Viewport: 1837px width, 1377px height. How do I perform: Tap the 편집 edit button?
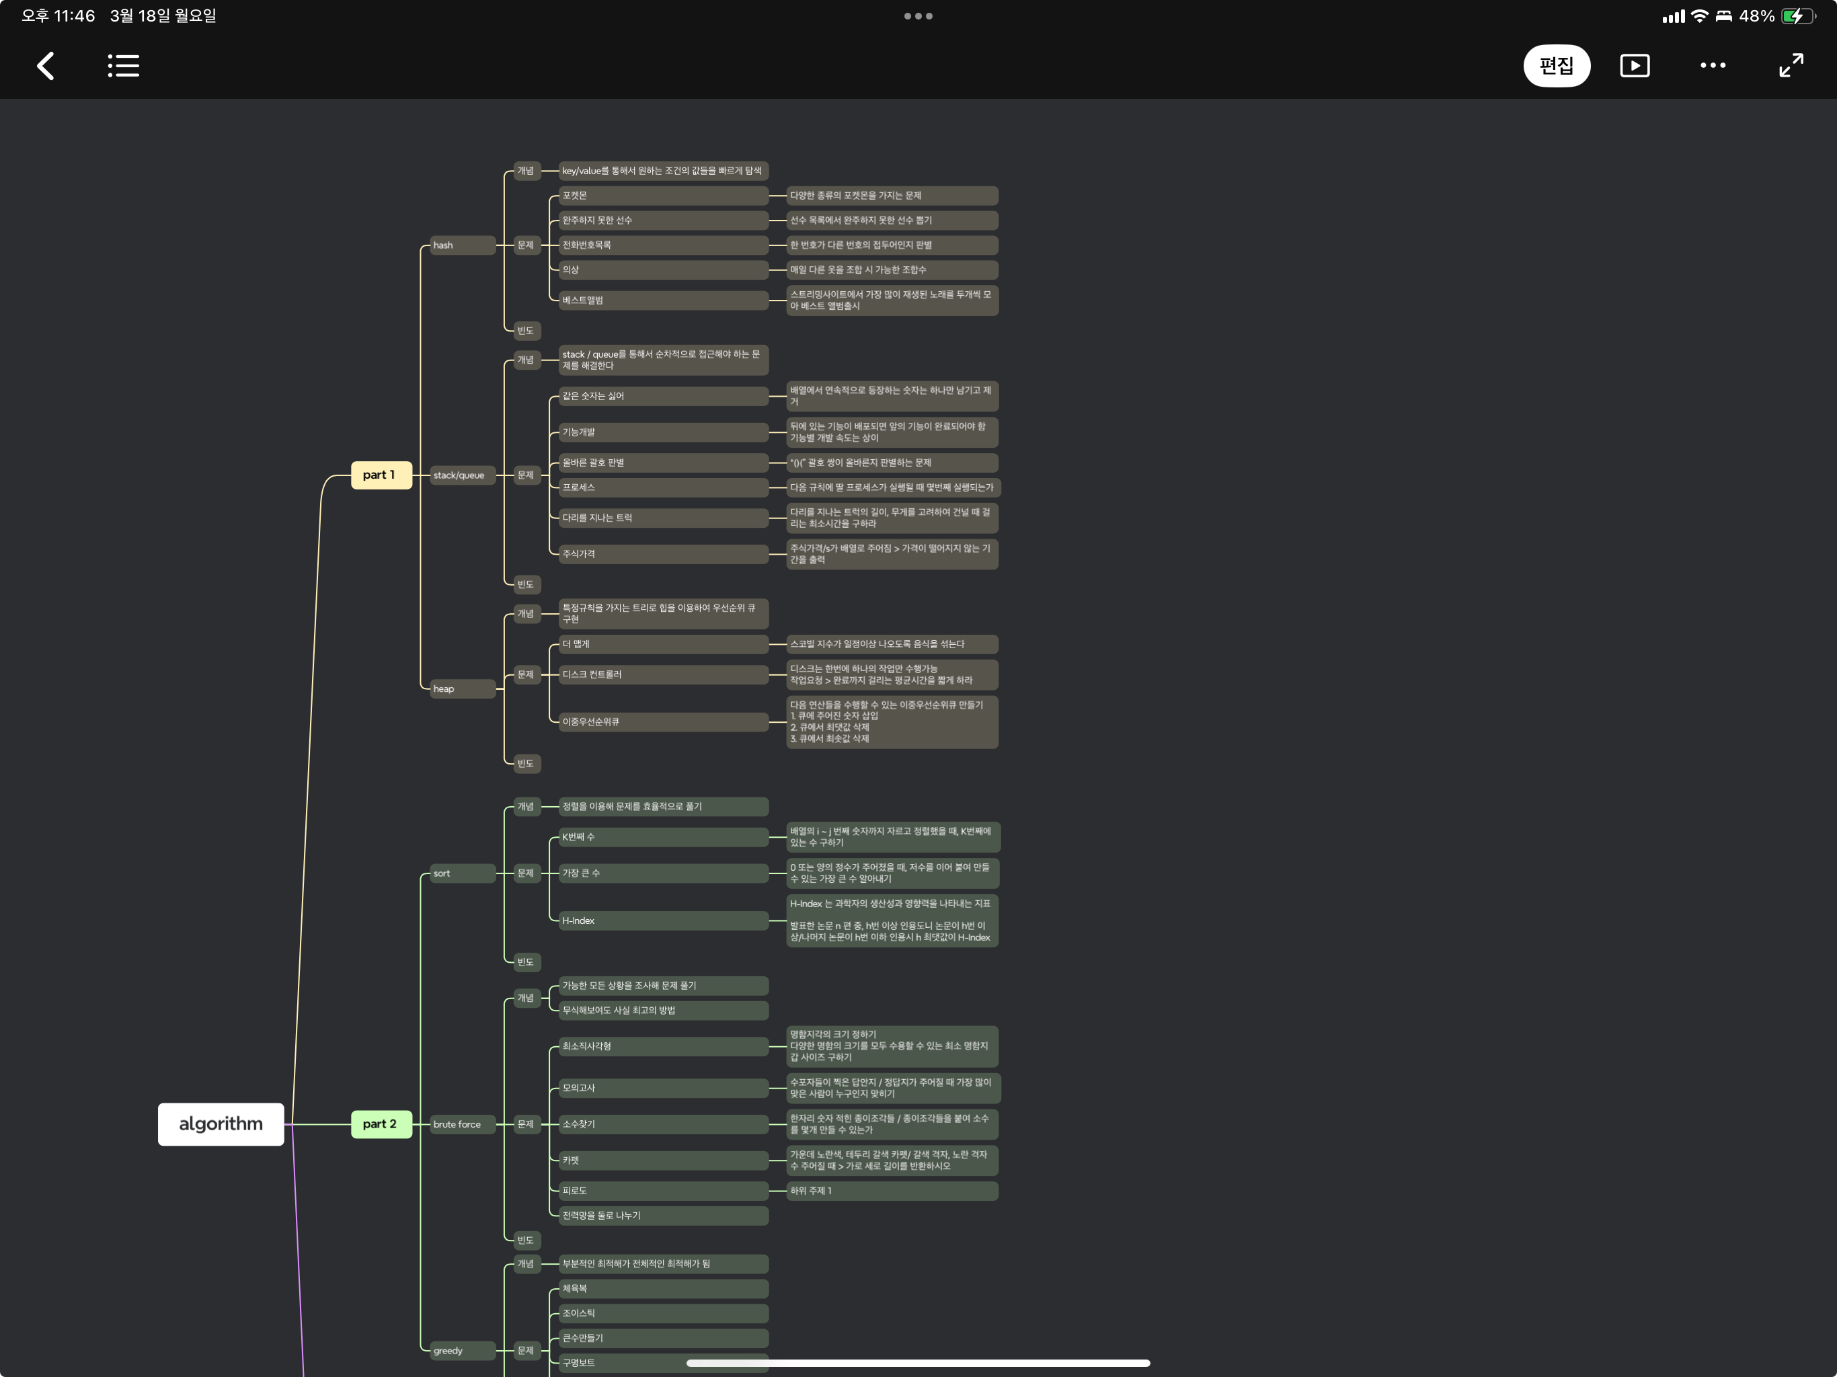(1557, 66)
